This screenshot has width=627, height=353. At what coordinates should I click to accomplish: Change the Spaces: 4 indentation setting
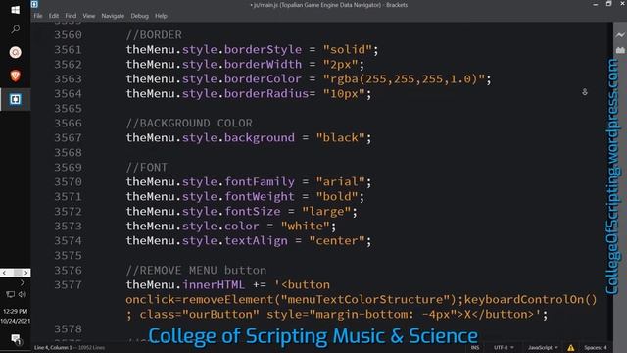[x=595, y=348]
